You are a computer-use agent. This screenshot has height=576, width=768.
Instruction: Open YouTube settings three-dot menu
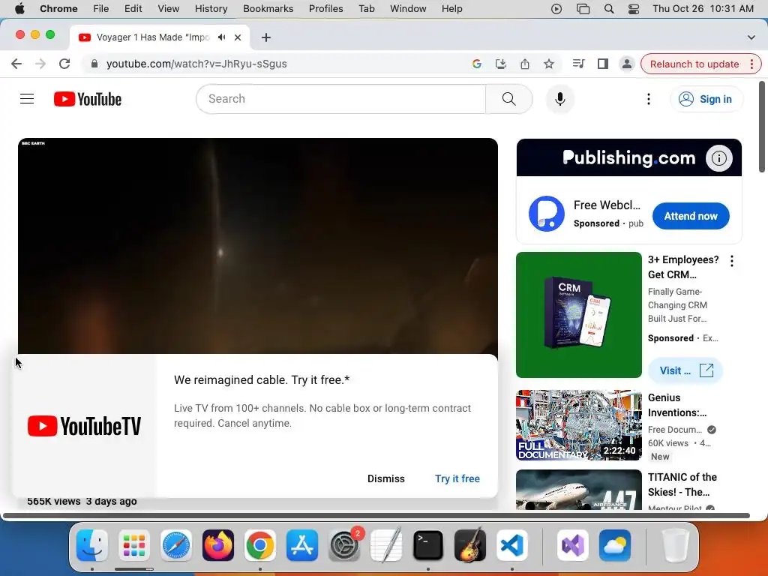click(x=649, y=99)
